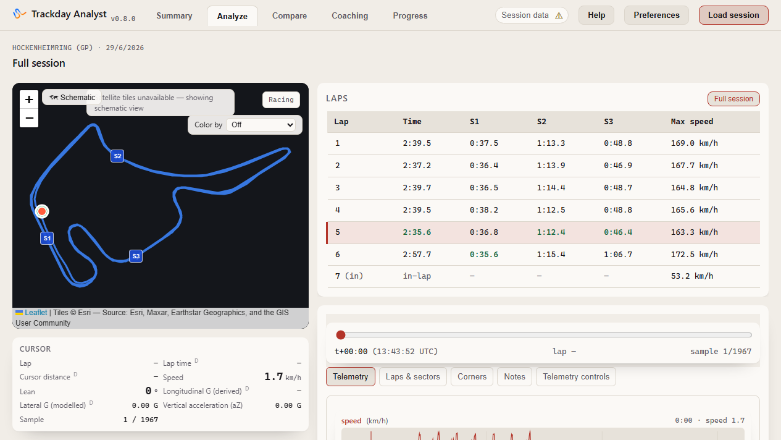Click lap 6 max speed 172.5 km/h

[x=695, y=255]
